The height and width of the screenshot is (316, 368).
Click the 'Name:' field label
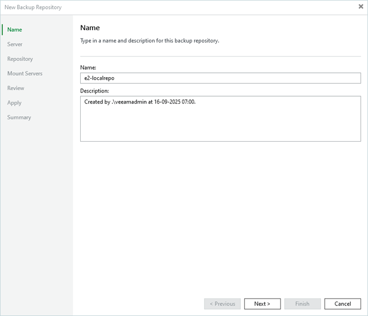pos(88,68)
